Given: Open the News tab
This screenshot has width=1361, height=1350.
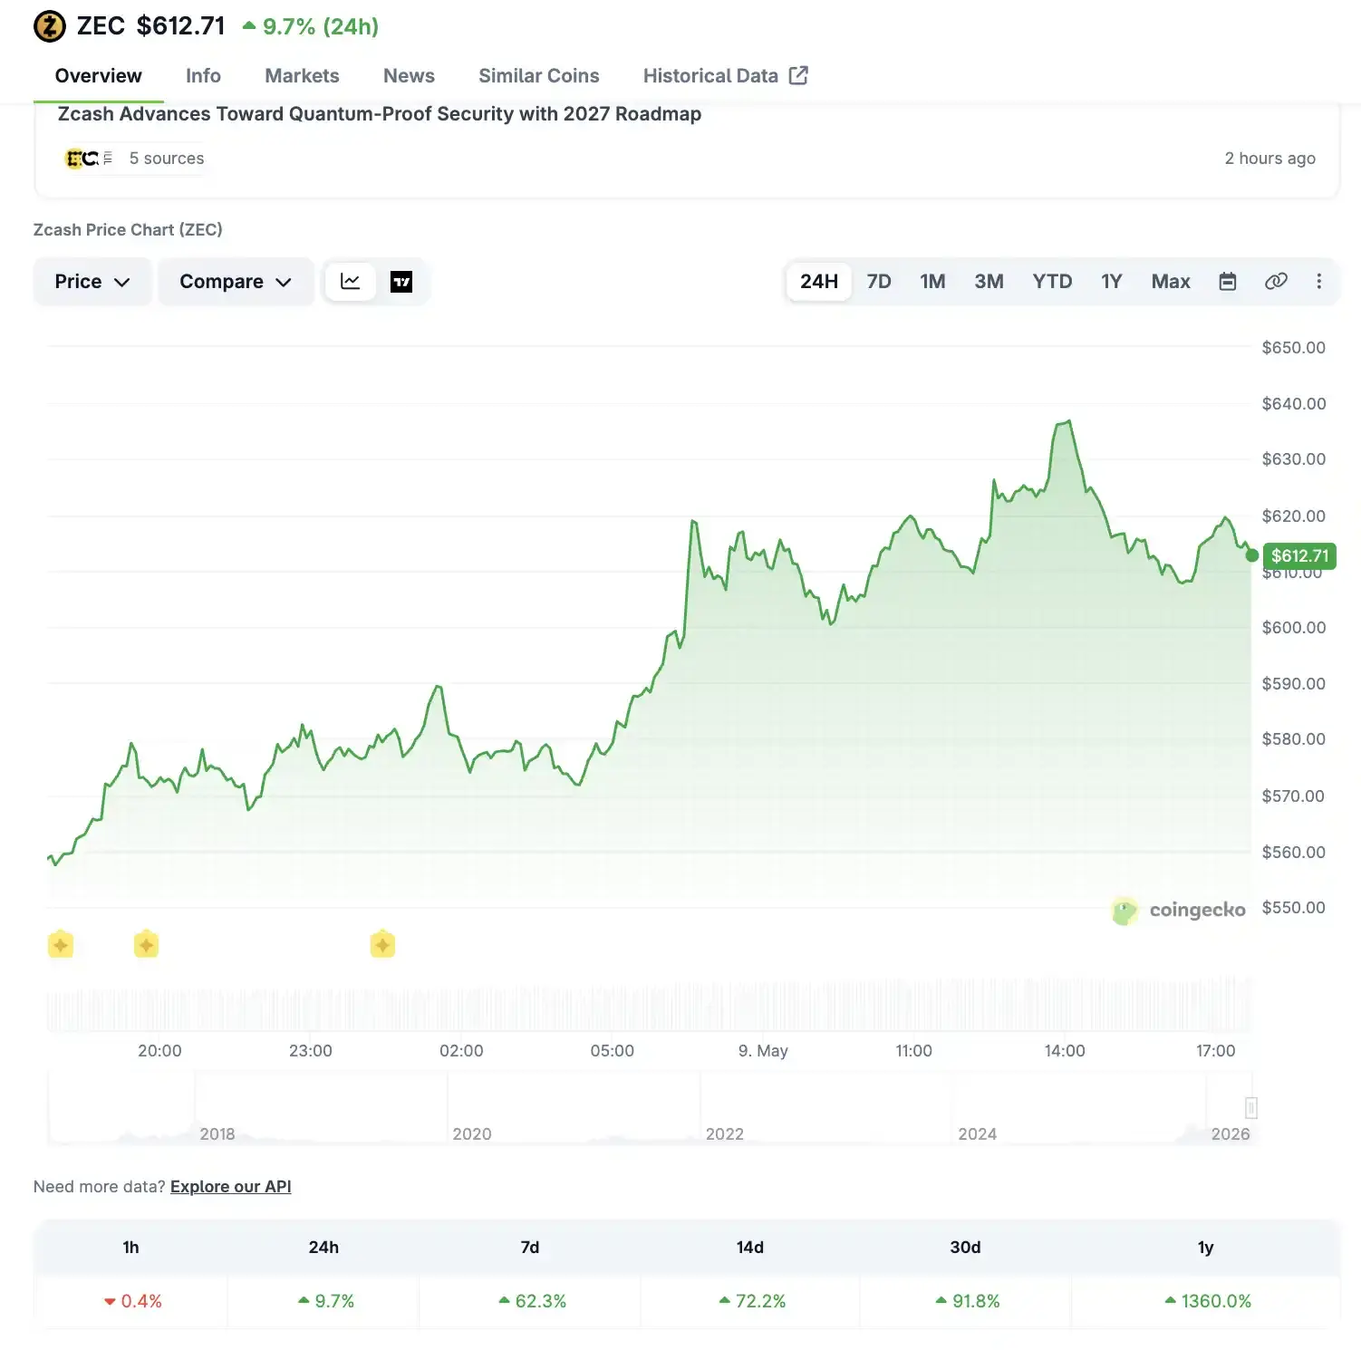Looking at the screenshot, I should click(x=409, y=76).
